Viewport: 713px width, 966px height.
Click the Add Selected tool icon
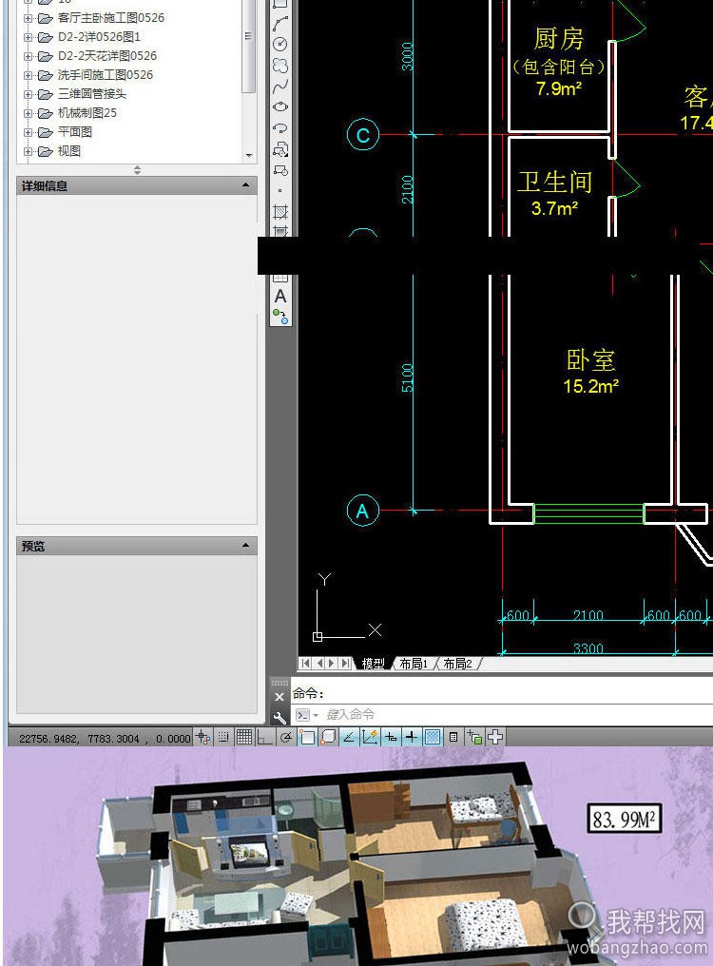click(280, 317)
